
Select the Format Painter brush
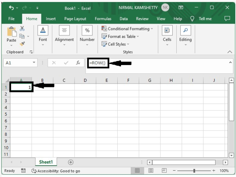click(22, 44)
